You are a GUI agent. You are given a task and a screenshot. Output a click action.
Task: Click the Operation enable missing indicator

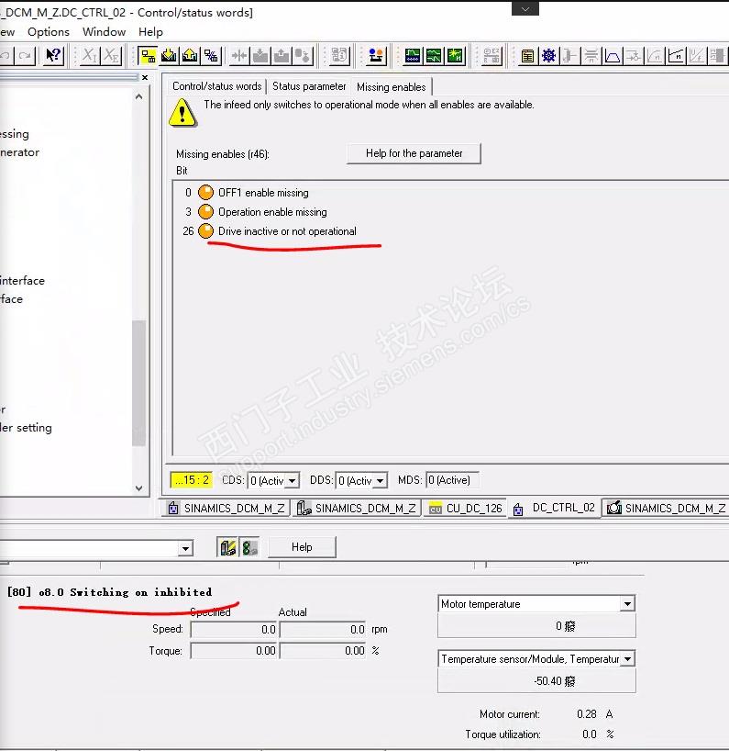205,212
